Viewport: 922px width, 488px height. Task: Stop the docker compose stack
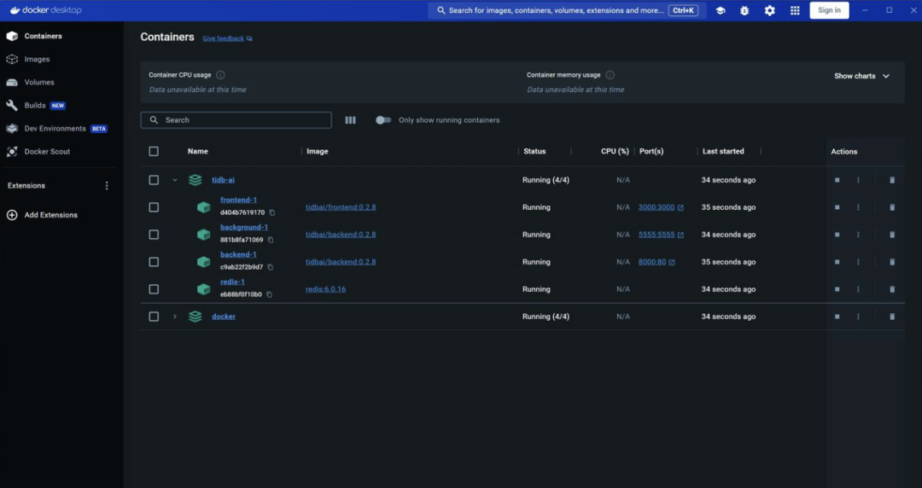(837, 317)
